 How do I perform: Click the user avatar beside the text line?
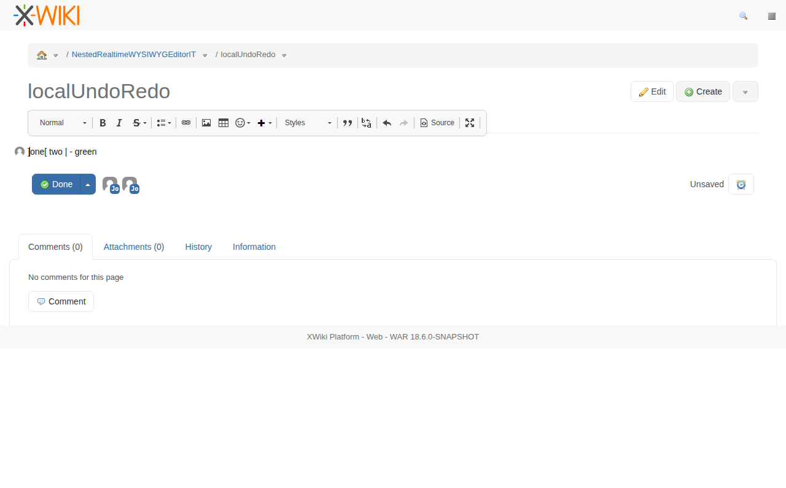pos(20,152)
